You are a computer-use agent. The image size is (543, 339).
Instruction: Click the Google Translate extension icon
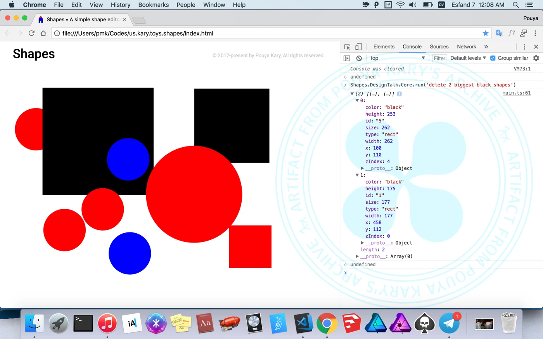499,33
